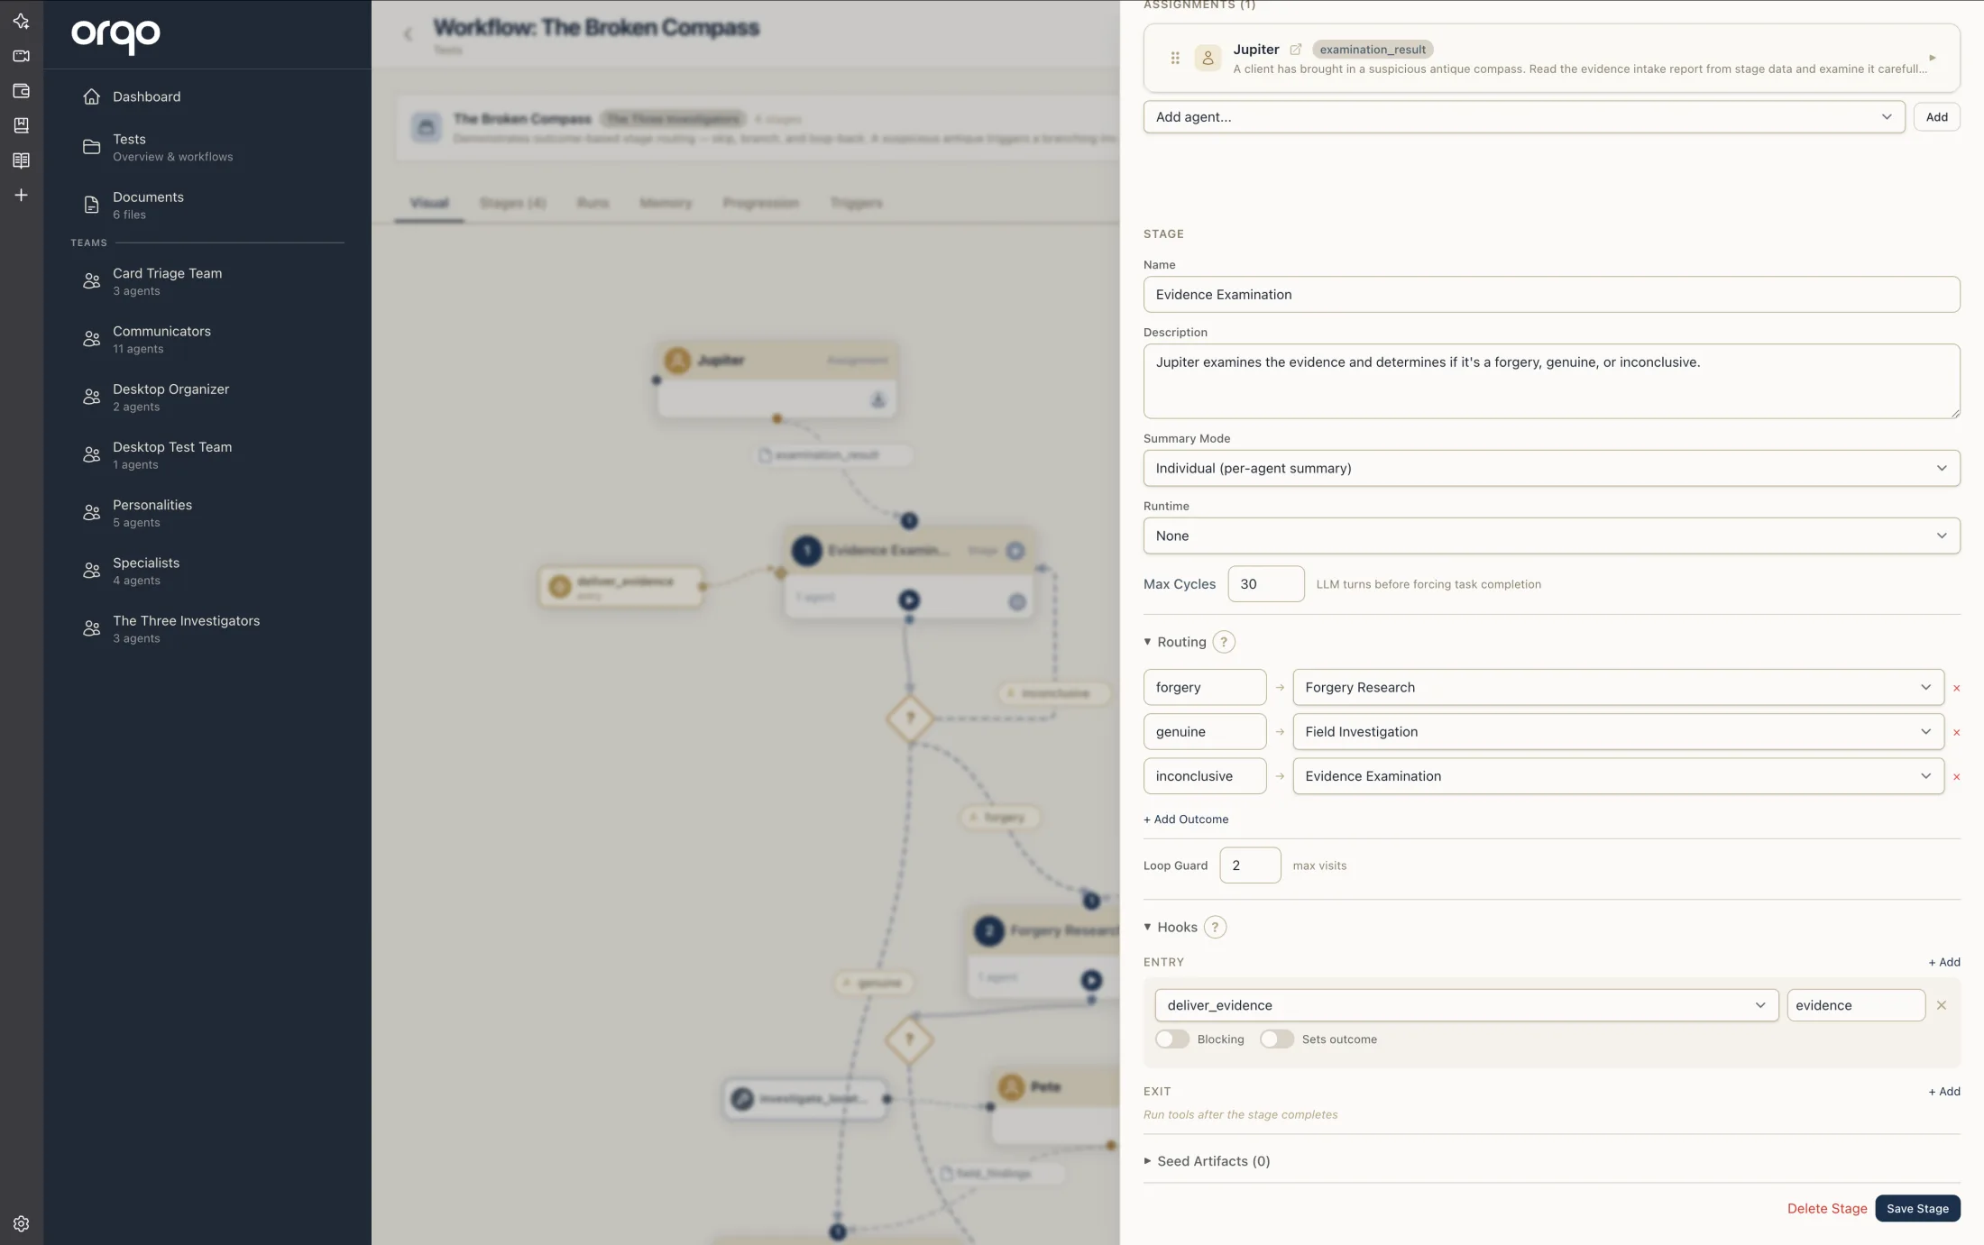The image size is (1984, 1245).
Task: Open the Summary Mode dropdown
Action: pos(1551,468)
